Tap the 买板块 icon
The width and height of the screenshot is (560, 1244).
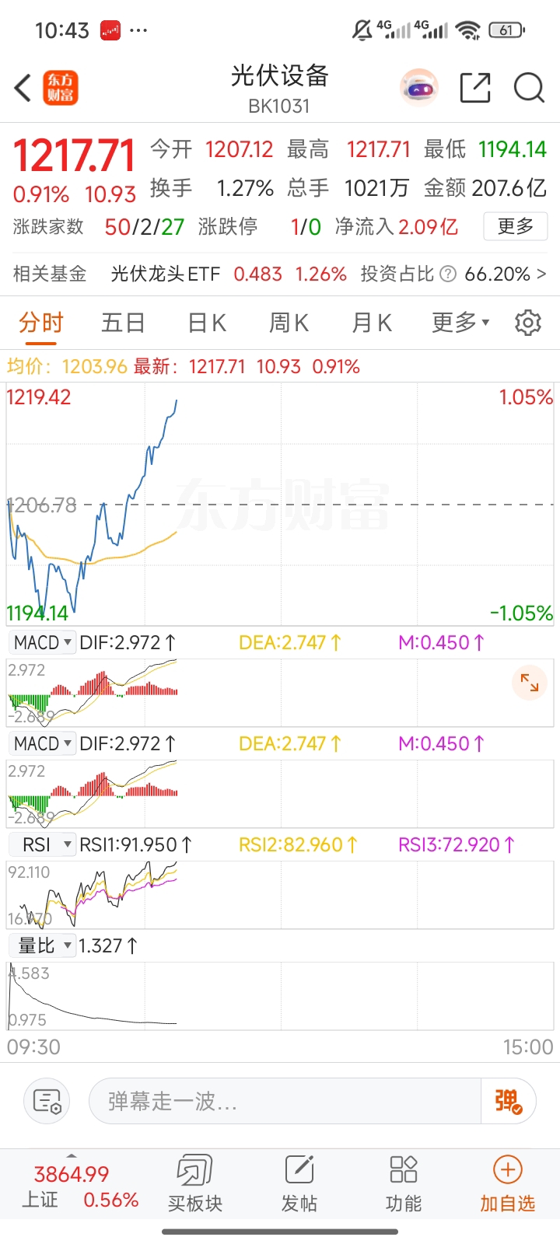click(x=194, y=1184)
